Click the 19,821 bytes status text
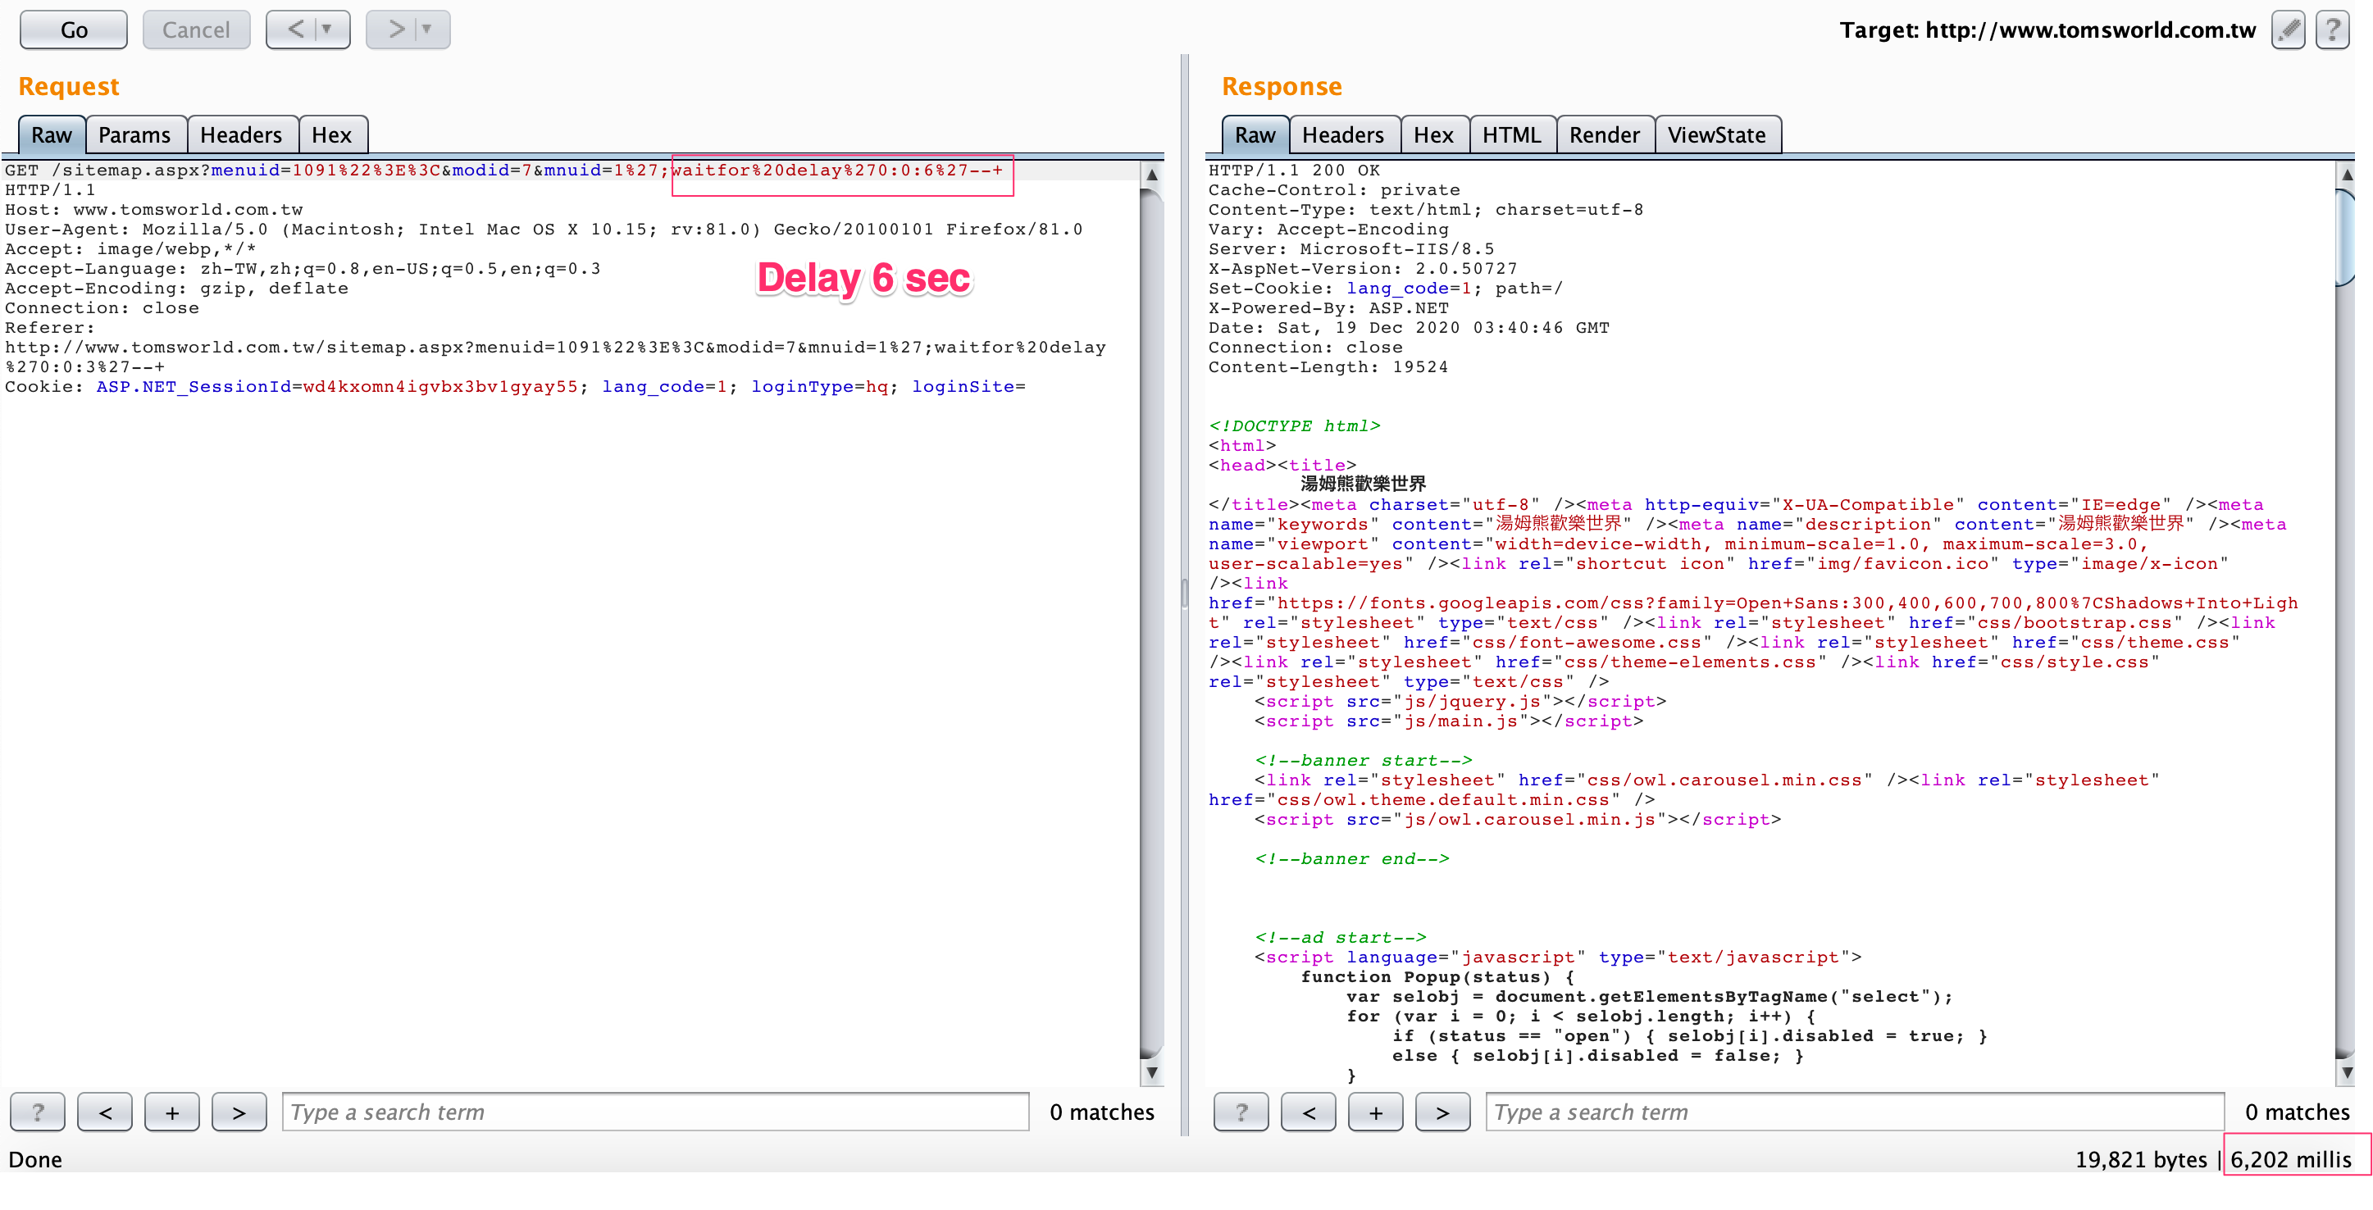The image size is (2373, 1210). coord(2141,1159)
